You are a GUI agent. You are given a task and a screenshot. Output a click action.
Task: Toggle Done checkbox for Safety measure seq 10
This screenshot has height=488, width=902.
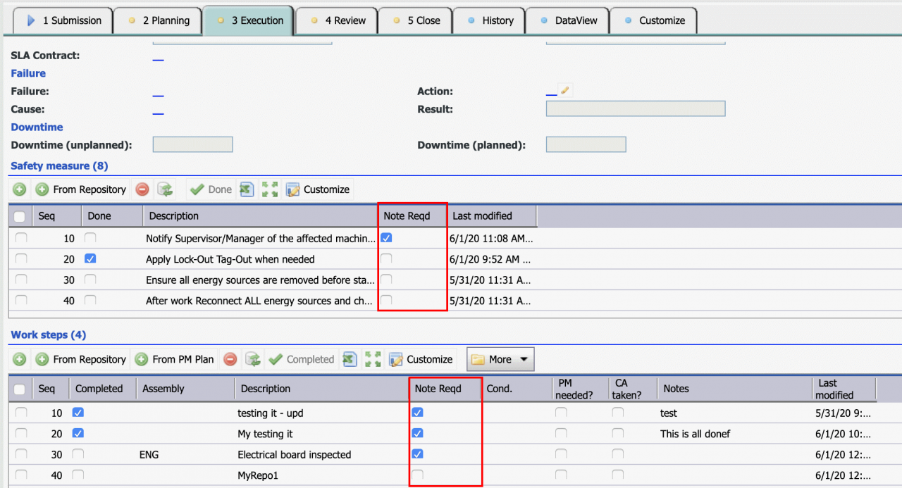(x=90, y=238)
